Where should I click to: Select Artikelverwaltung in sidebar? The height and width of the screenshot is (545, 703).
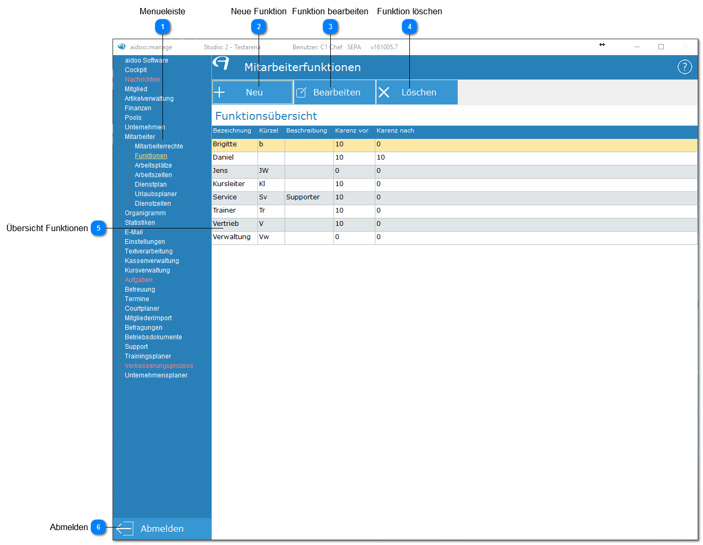point(149,99)
